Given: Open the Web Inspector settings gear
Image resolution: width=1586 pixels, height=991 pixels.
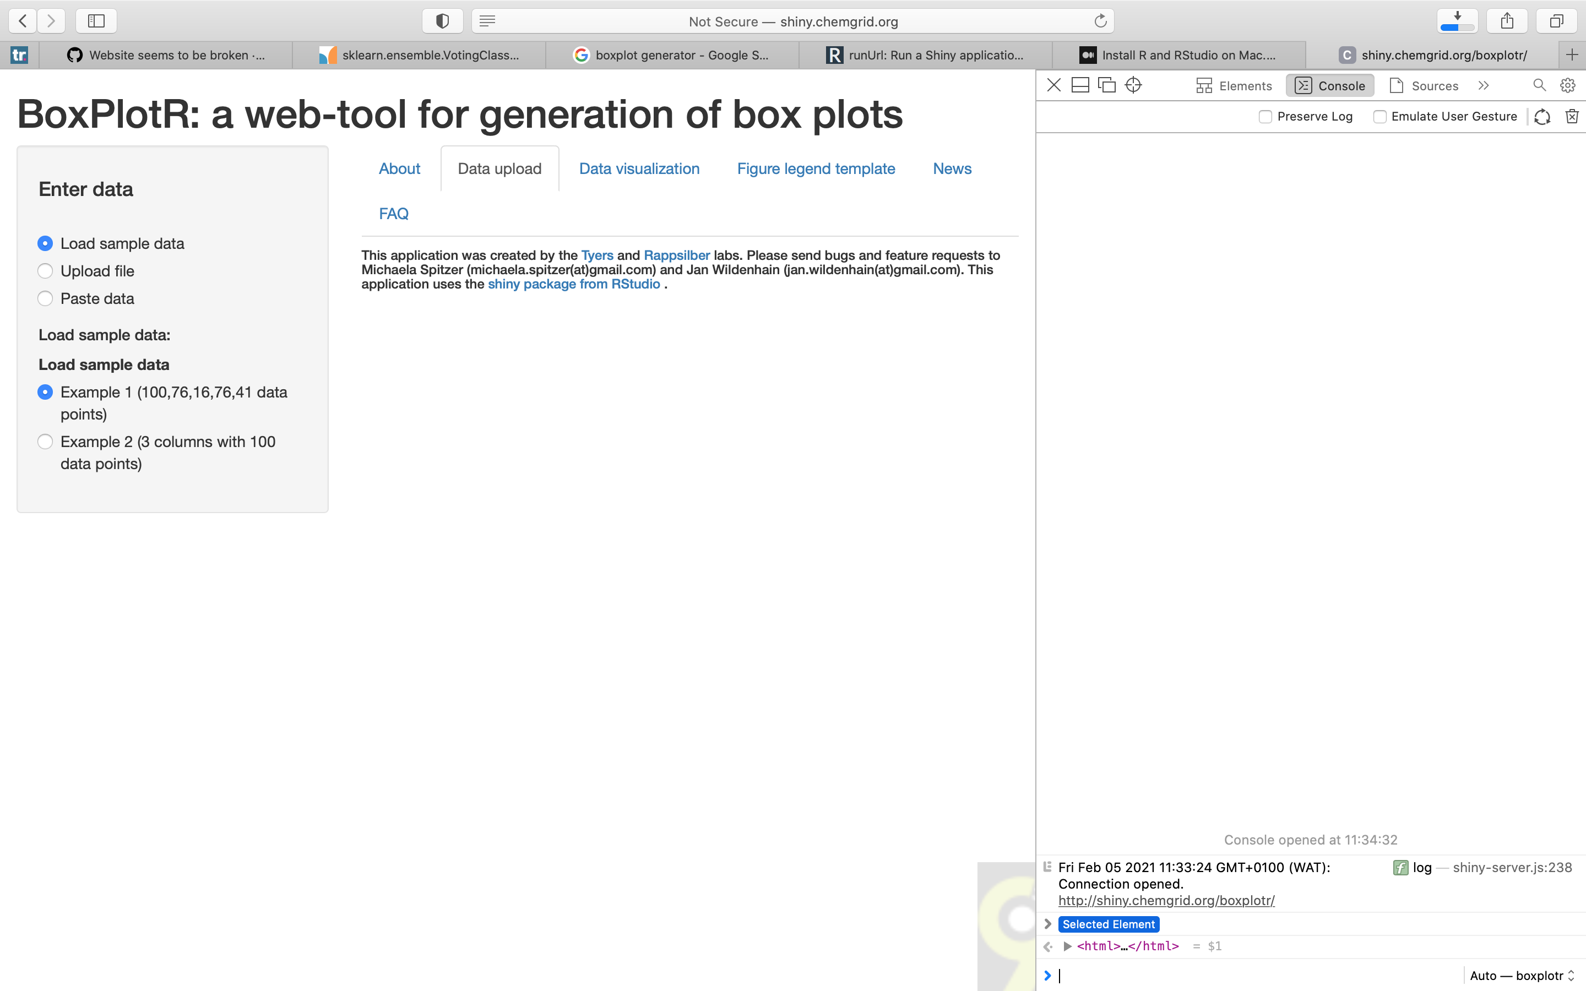Looking at the screenshot, I should pos(1568,85).
